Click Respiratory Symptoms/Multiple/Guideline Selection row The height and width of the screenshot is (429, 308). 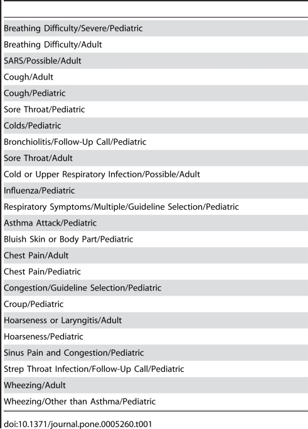(156, 207)
